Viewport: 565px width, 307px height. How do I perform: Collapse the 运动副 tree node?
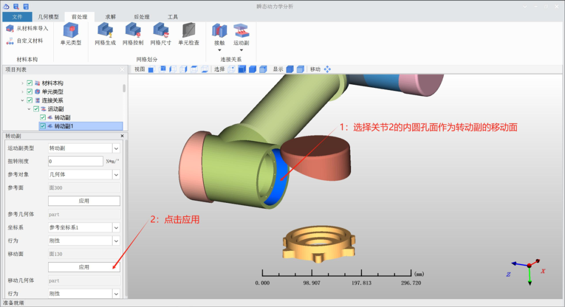29,109
